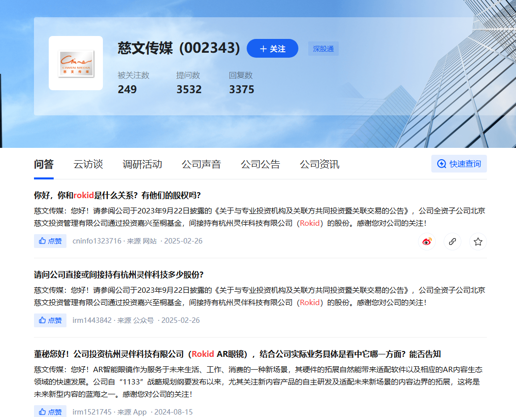The image size is (516, 417).
Task: Click the 被关注数 count 249
Action: pyautogui.click(x=127, y=89)
